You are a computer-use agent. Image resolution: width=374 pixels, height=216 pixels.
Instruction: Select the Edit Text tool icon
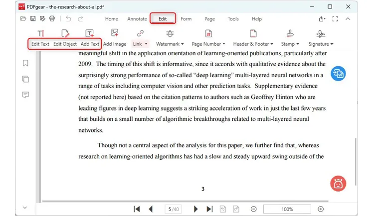pyautogui.click(x=40, y=33)
